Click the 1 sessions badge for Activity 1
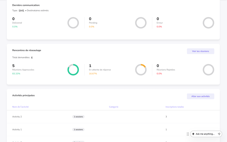The image size is (227, 142). coord(78,129)
